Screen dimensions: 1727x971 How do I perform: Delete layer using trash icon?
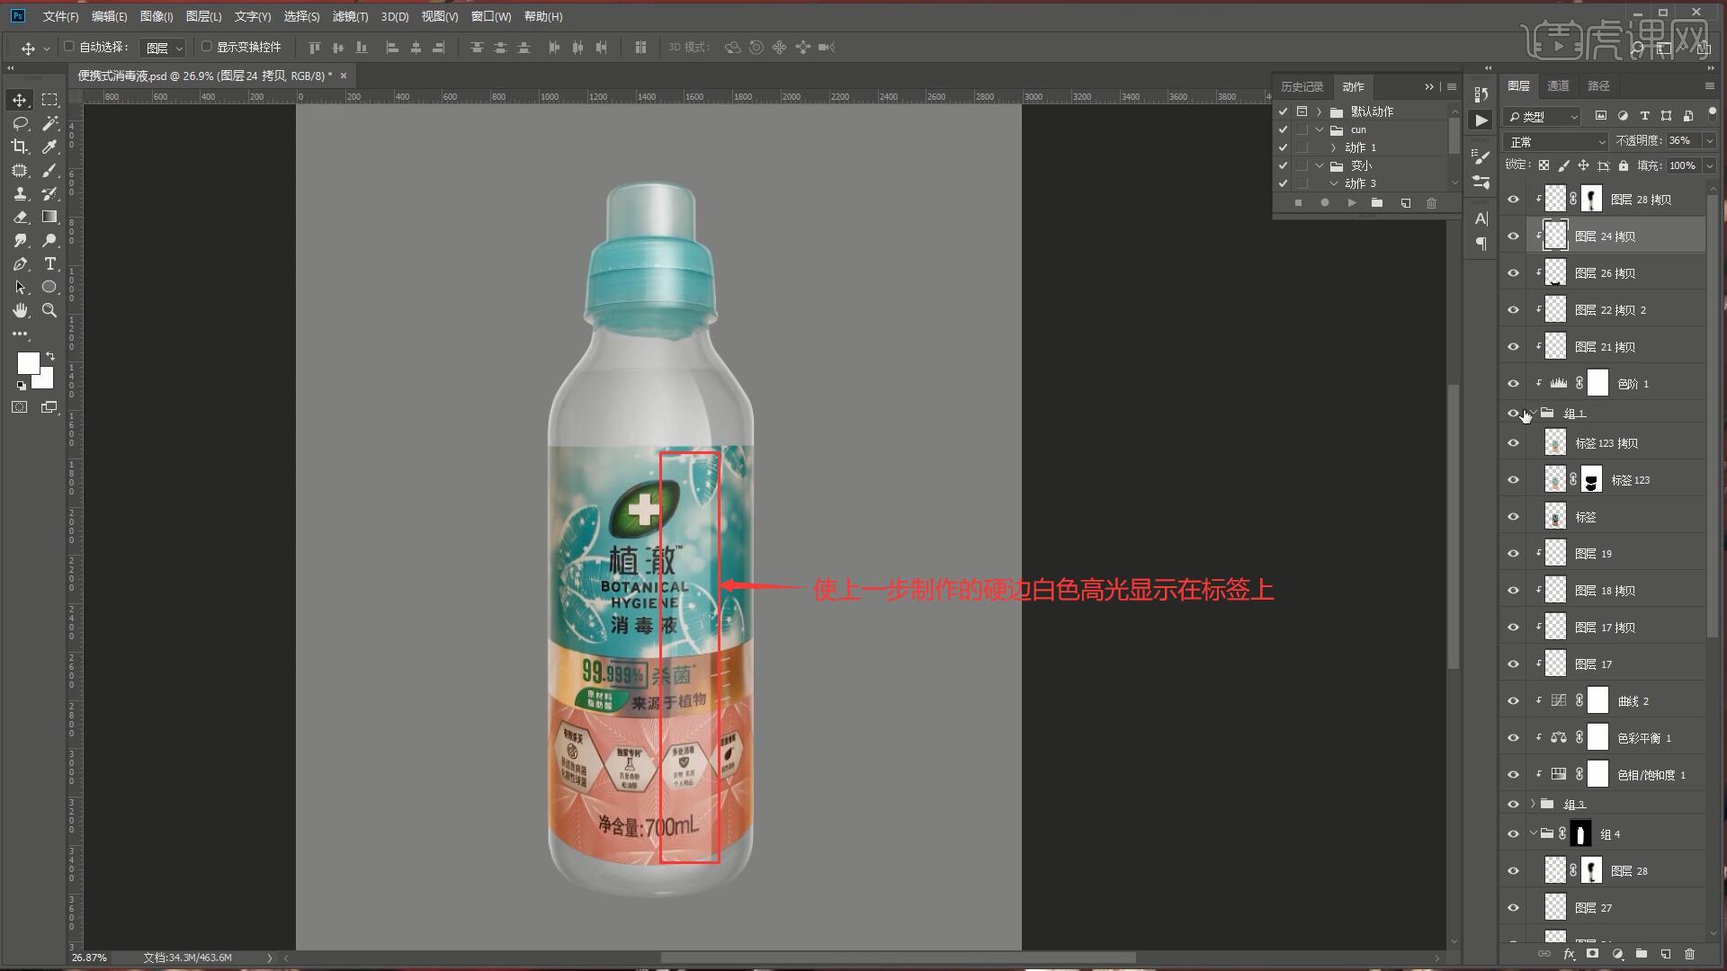click(x=1689, y=954)
